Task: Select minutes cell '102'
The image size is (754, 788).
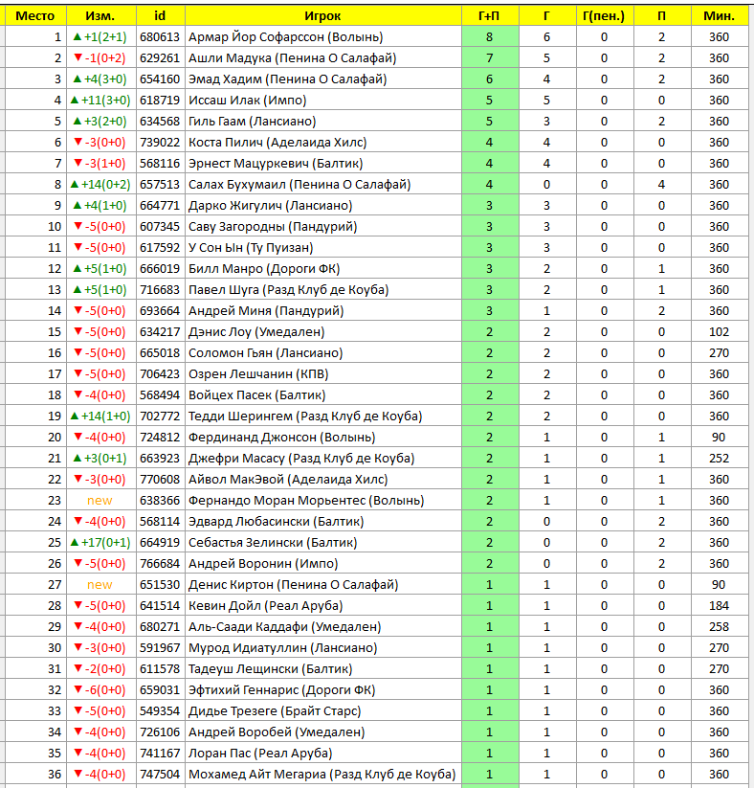Action: click(x=720, y=332)
